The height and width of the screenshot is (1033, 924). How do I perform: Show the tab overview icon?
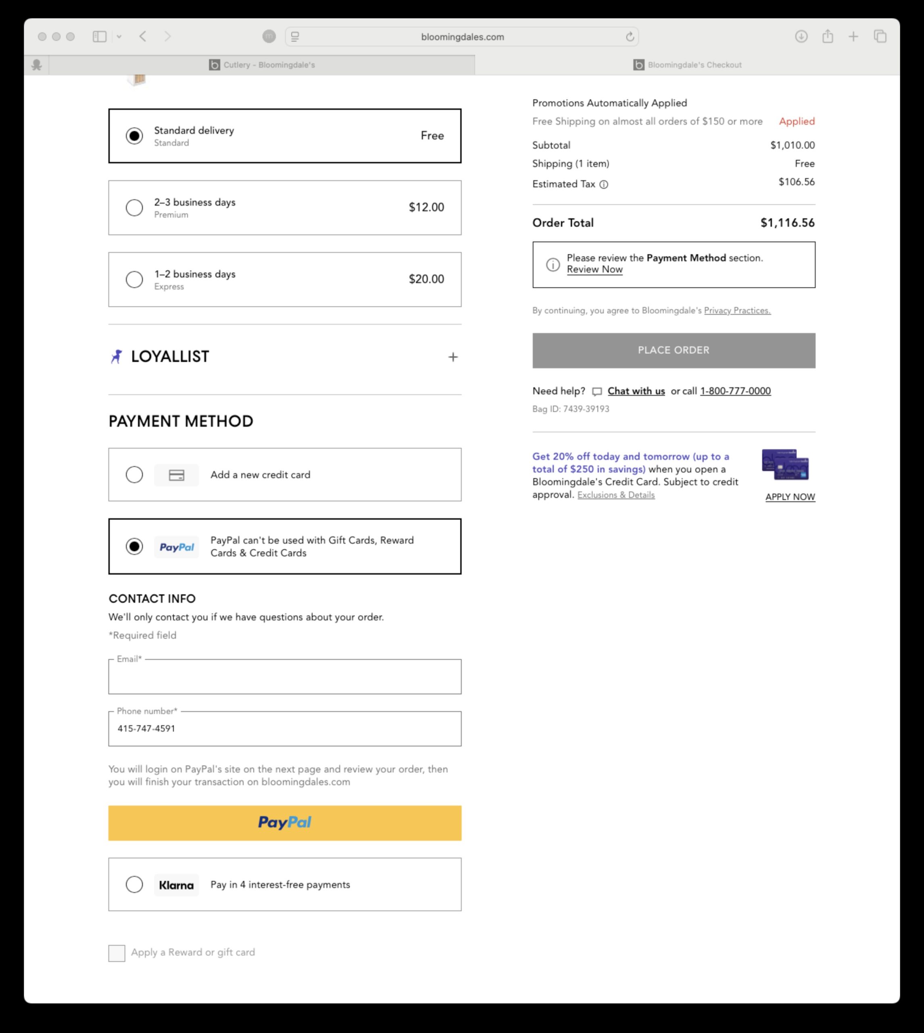[880, 37]
